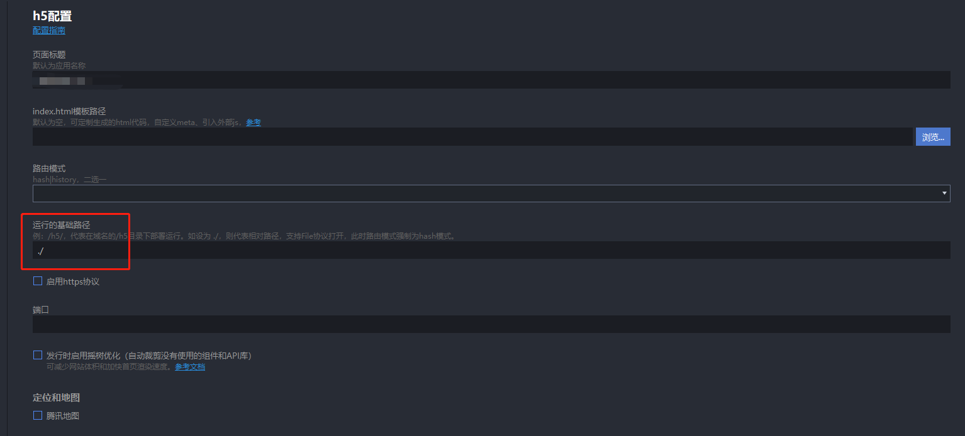The width and height of the screenshot is (965, 436).
Task: Select the 路由模式 combo box field
Action: (x=491, y=193)
